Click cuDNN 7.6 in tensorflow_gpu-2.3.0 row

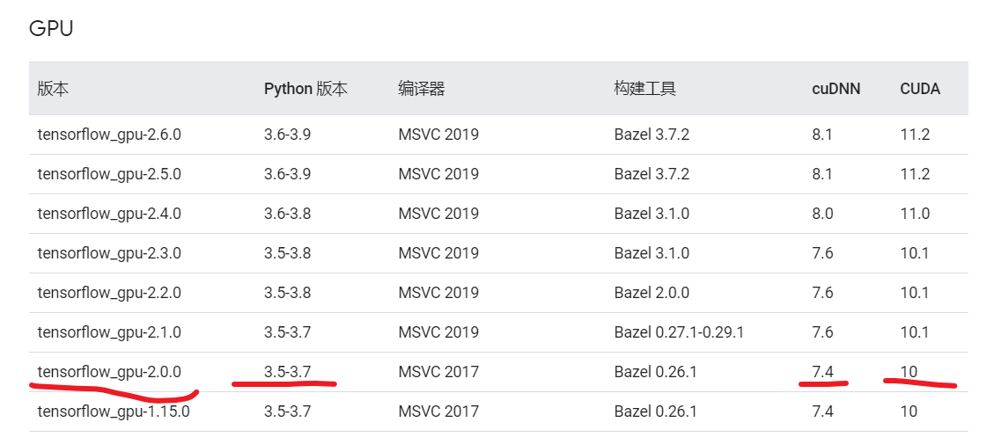click(822, 253)
